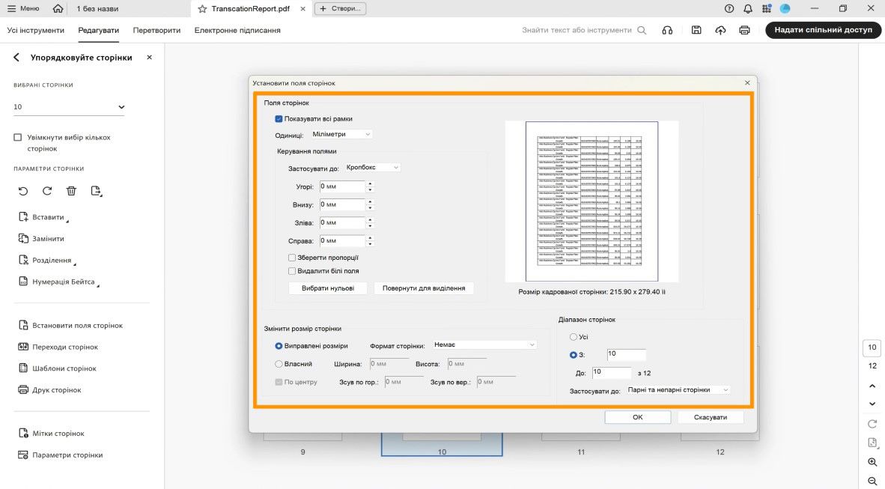Click the Внизу margin input field

click(x=343, y=204)
